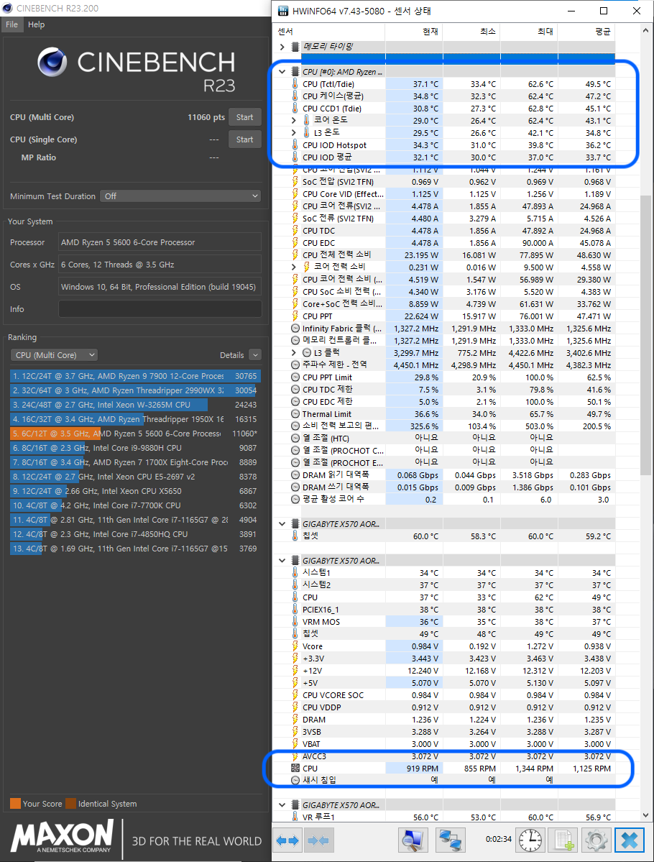The image size is (654, 862).
Task: Click the clock icon beside CPU PPT Limit
Action: 295,377
